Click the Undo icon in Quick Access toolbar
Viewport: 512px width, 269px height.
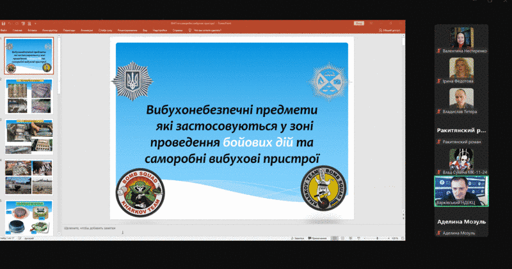pos(10,24)
